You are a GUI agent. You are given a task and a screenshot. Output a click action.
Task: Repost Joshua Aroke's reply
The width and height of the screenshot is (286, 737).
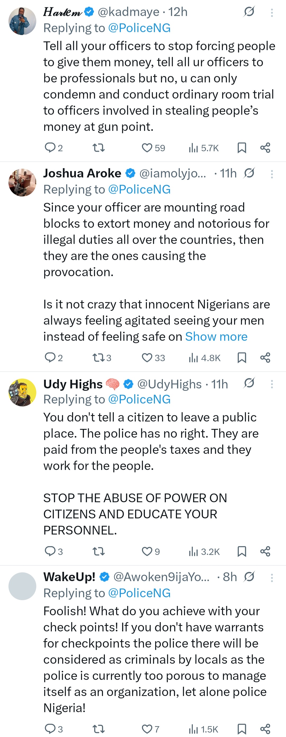click(x=99, y=358)
